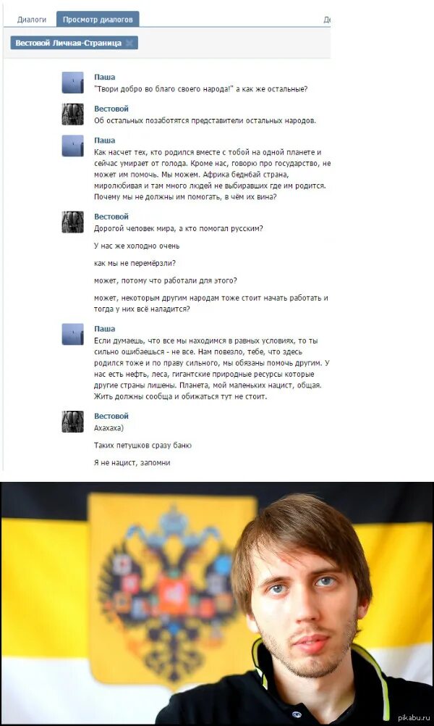This screenshot has width=434, height=726.
Task: Select the Вестовой Личная-Страница conversation chip
Action: [69, 43]
